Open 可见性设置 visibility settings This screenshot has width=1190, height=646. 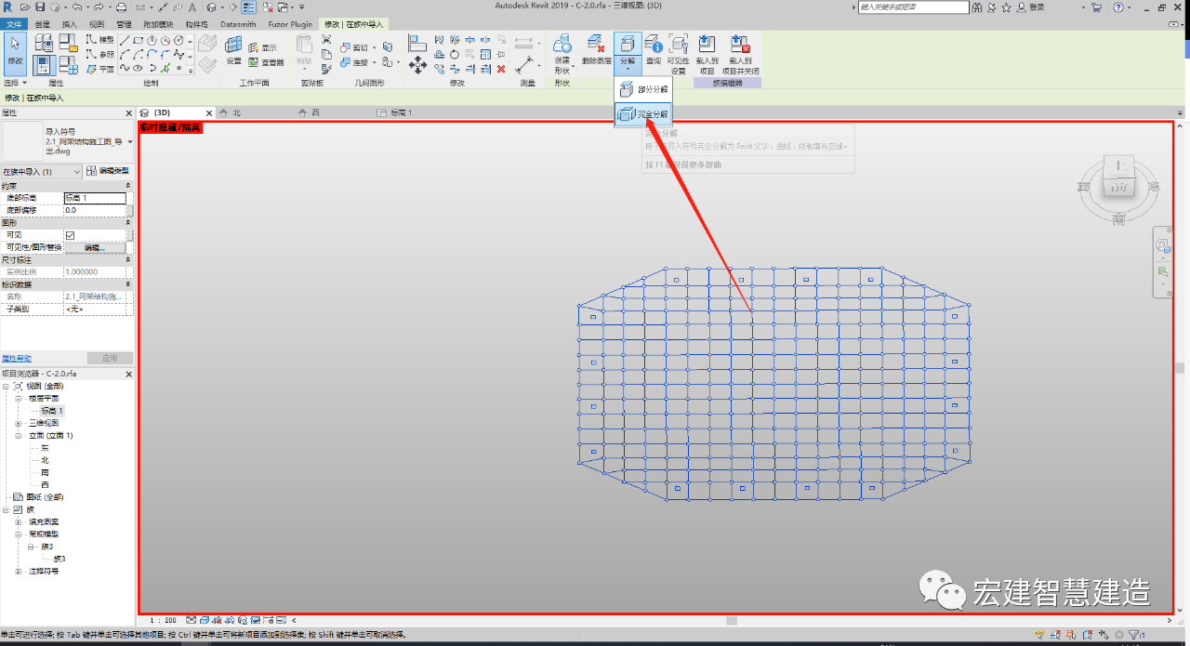tap(679, 55)
